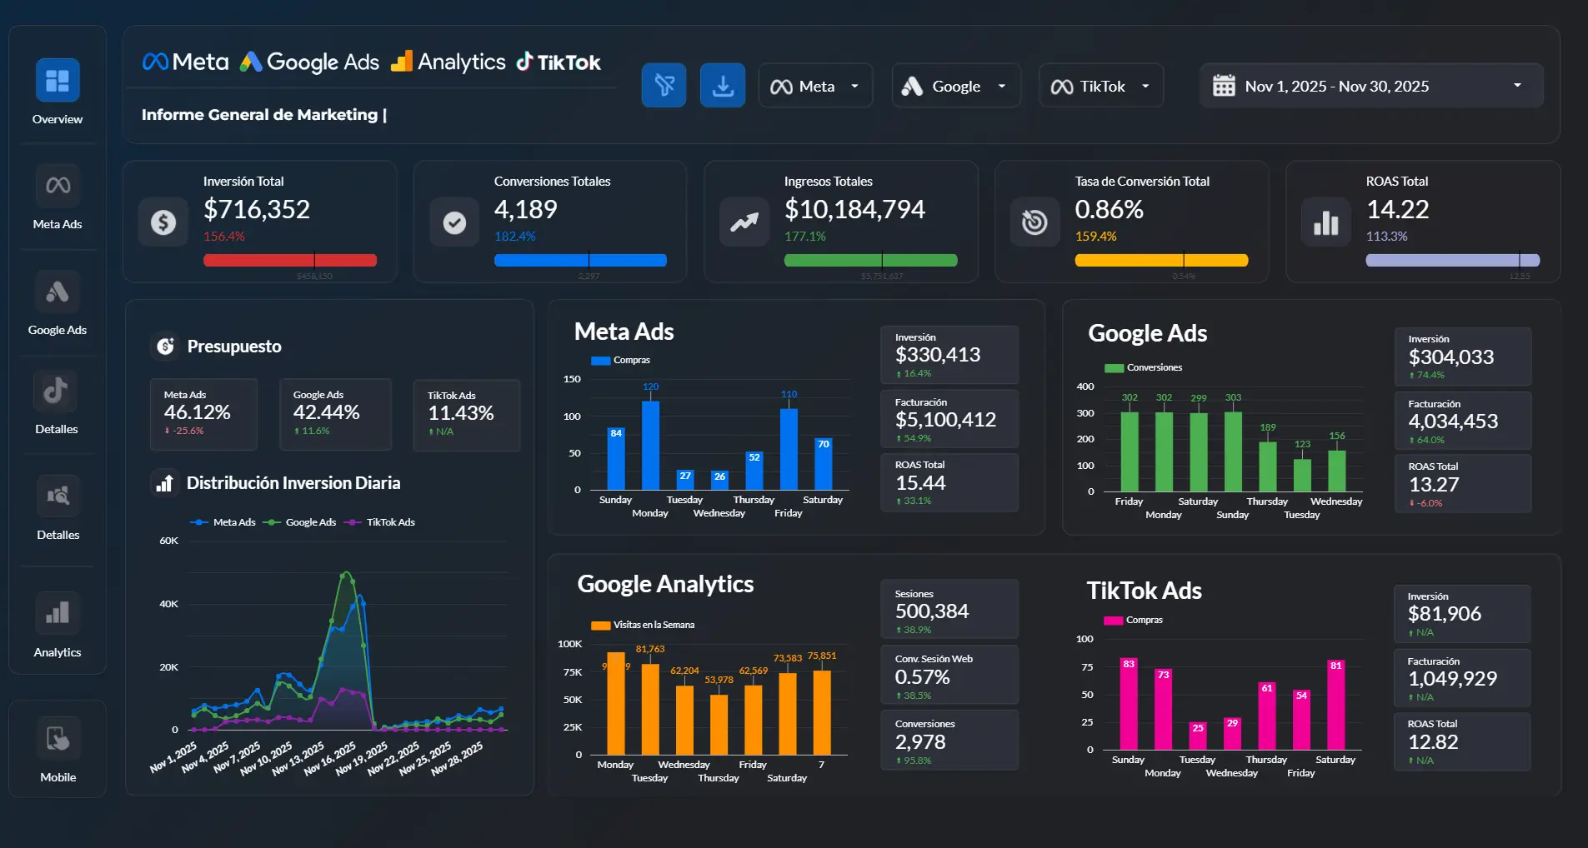The height and width of the screenshot is (848, 1588).
Task: Click the Meta logo in header
Action: click(185, 62)
